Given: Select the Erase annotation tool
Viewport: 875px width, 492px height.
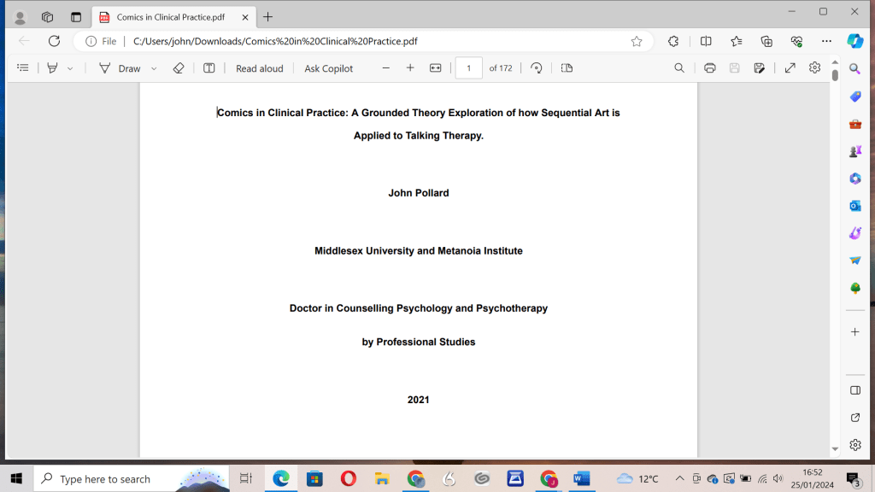Looking at the screenshot, I should click(179, 67).
